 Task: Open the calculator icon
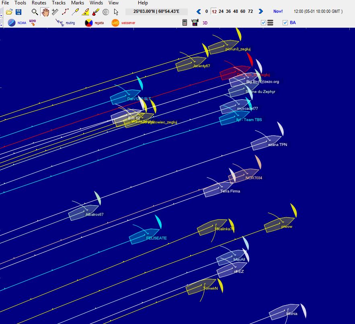coord(185,23)
